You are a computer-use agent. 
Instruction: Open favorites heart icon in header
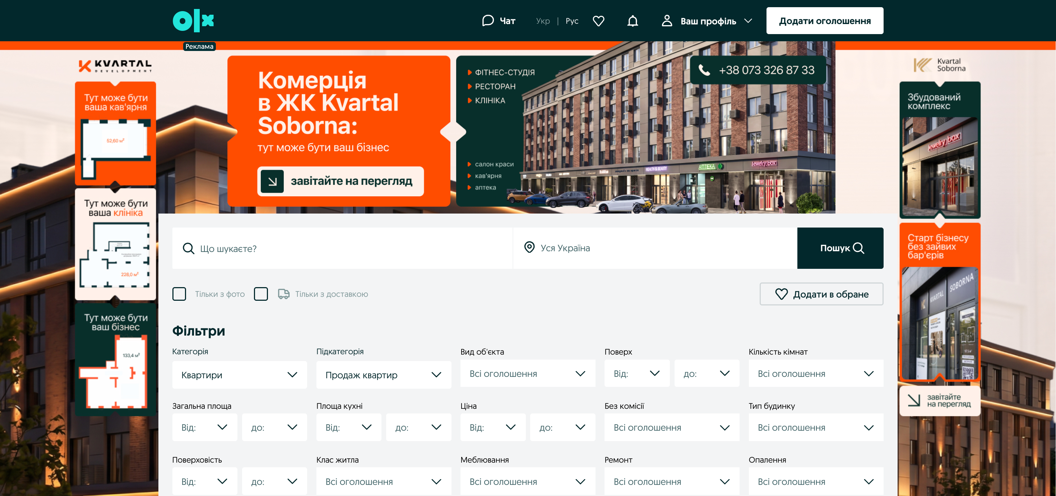(x=598, y=21)
